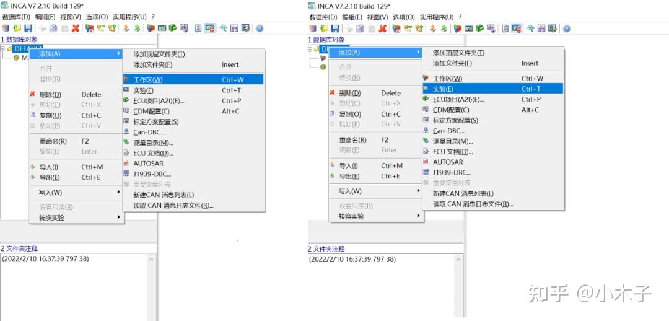Collapse the DEFAULT tree node in left window
669x321 pixels.
(x=3, y=49)
